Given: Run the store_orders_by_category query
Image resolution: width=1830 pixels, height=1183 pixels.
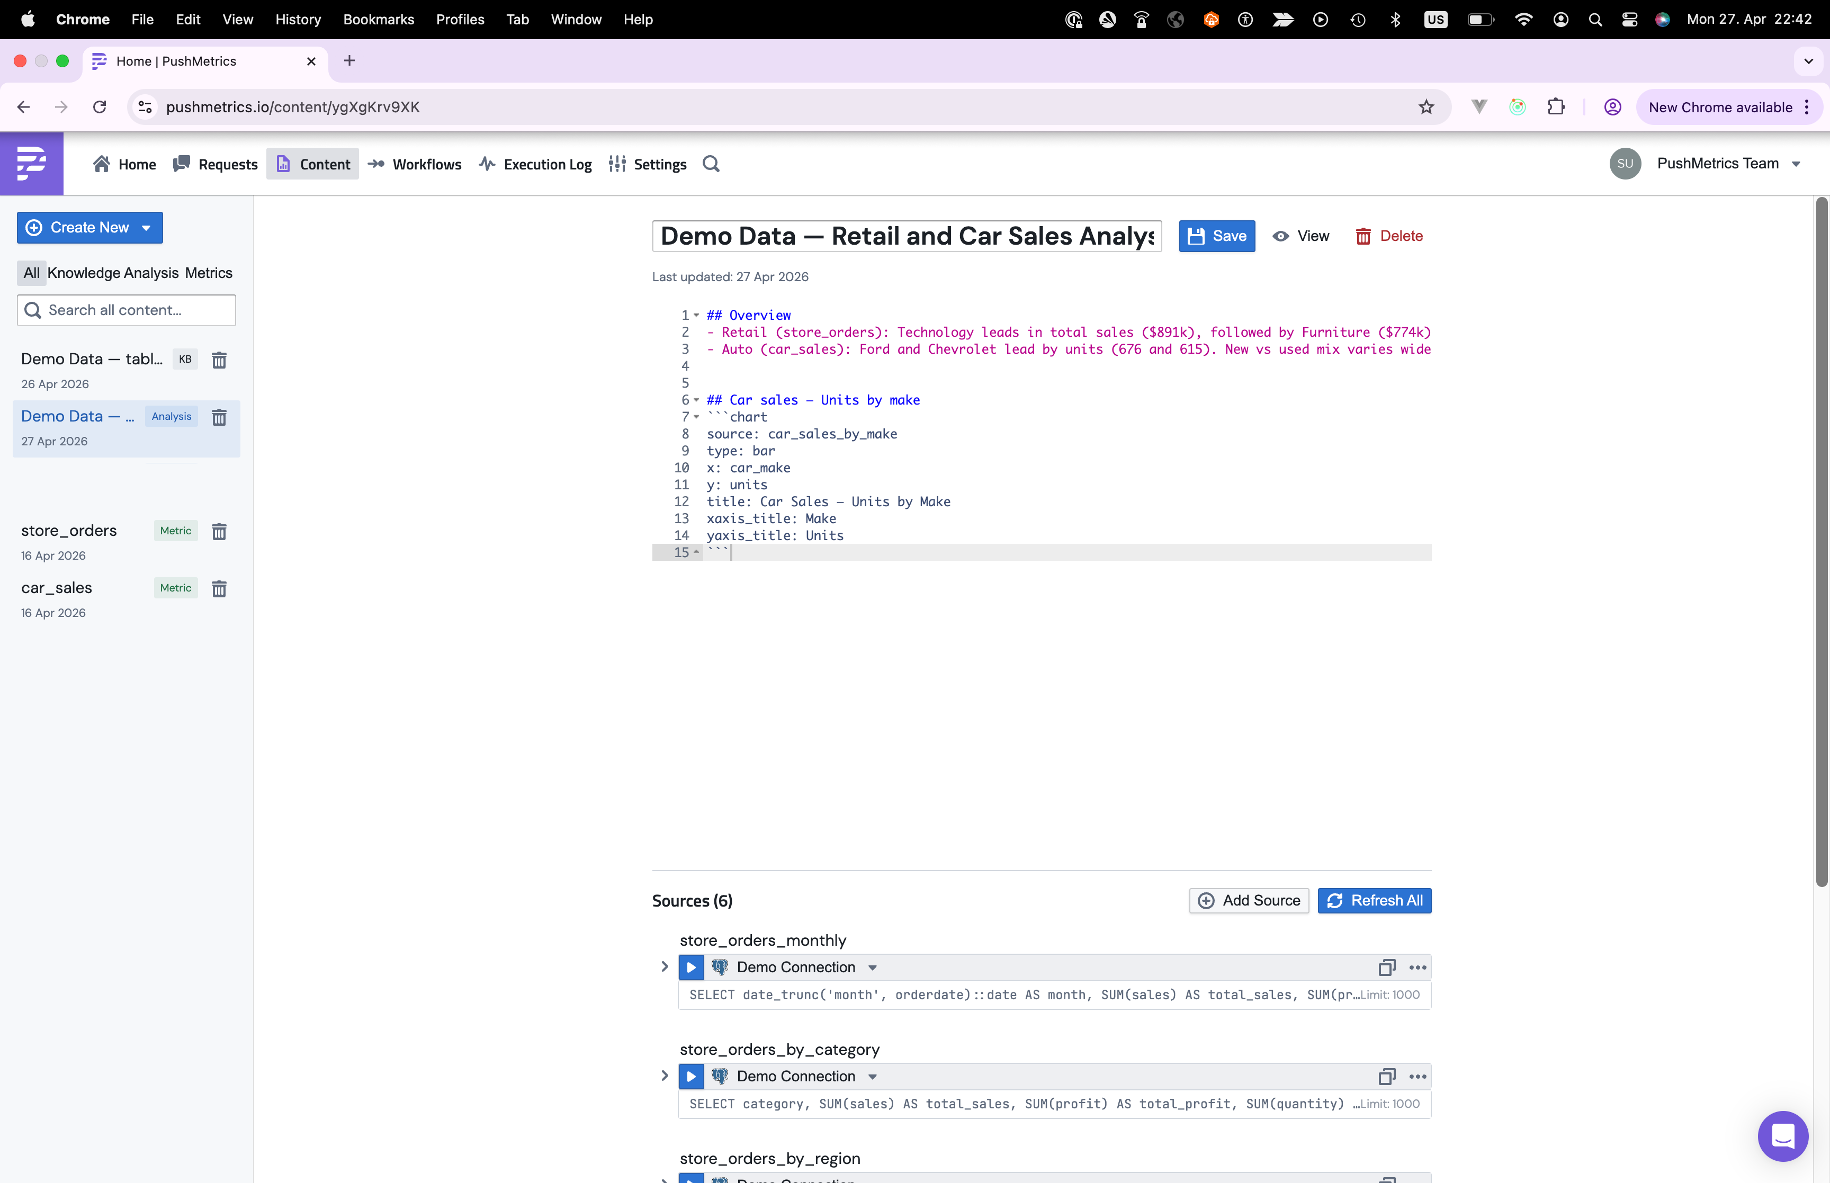Looking at the screenshot, I should point(691,1076).
